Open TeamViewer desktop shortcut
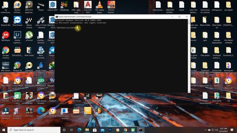Screen dimensions: 237x133 point(17,21)
